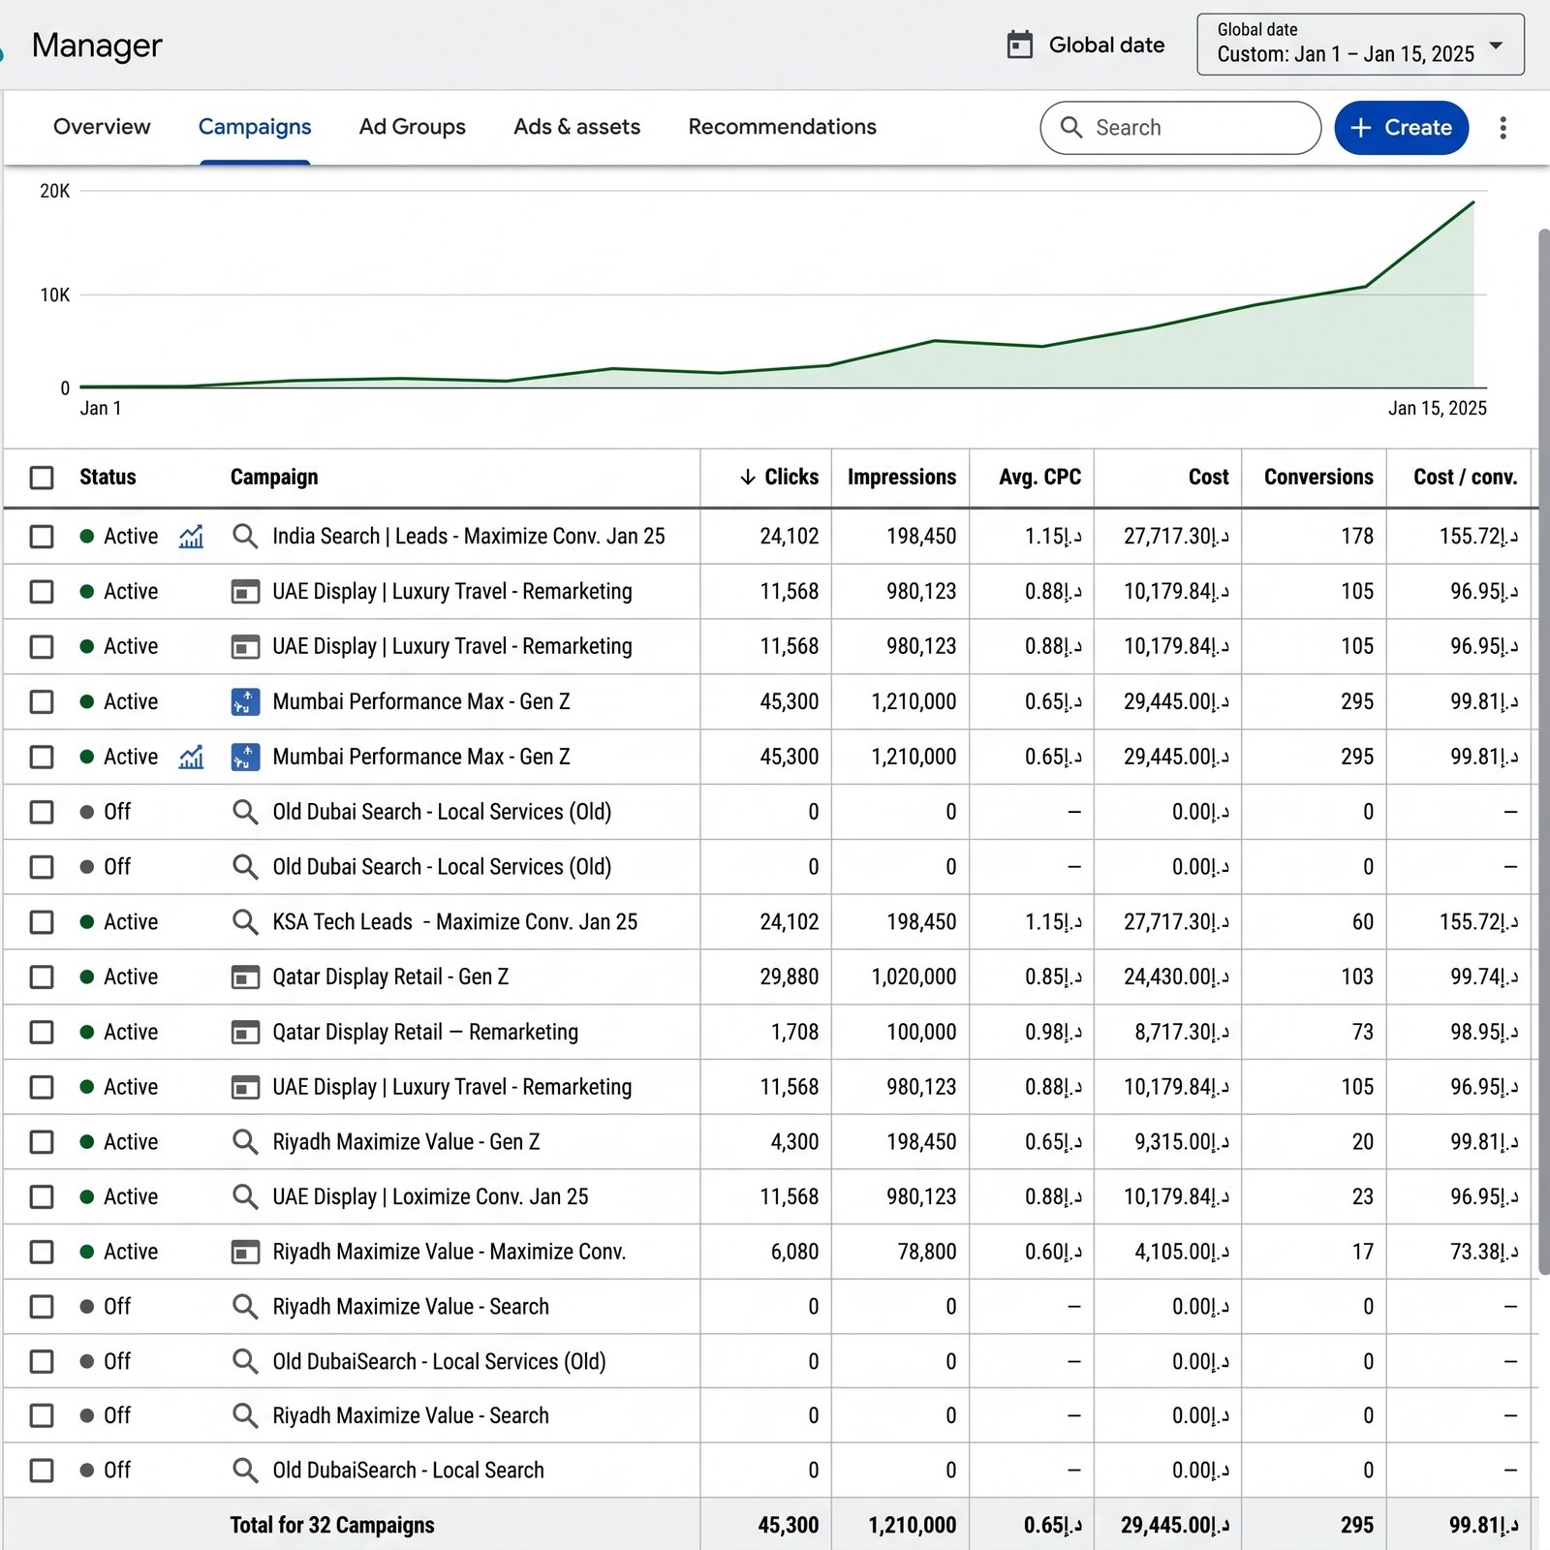The image size is (1550, 1550).
Task: Check the UAE Display | Loximize Conv. checkbox
Action: [x=42, y=1196]
